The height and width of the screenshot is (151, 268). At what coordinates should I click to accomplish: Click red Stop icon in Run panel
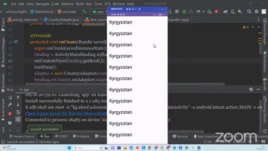tap(10, 114)
